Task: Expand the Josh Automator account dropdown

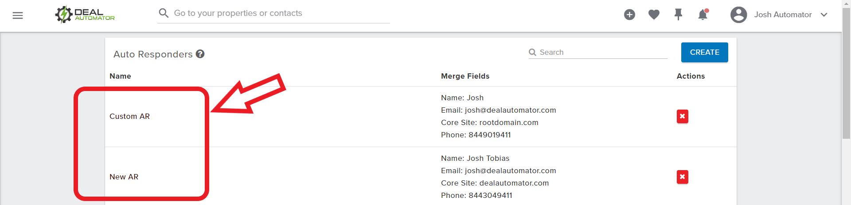Action: click(824, 15)
